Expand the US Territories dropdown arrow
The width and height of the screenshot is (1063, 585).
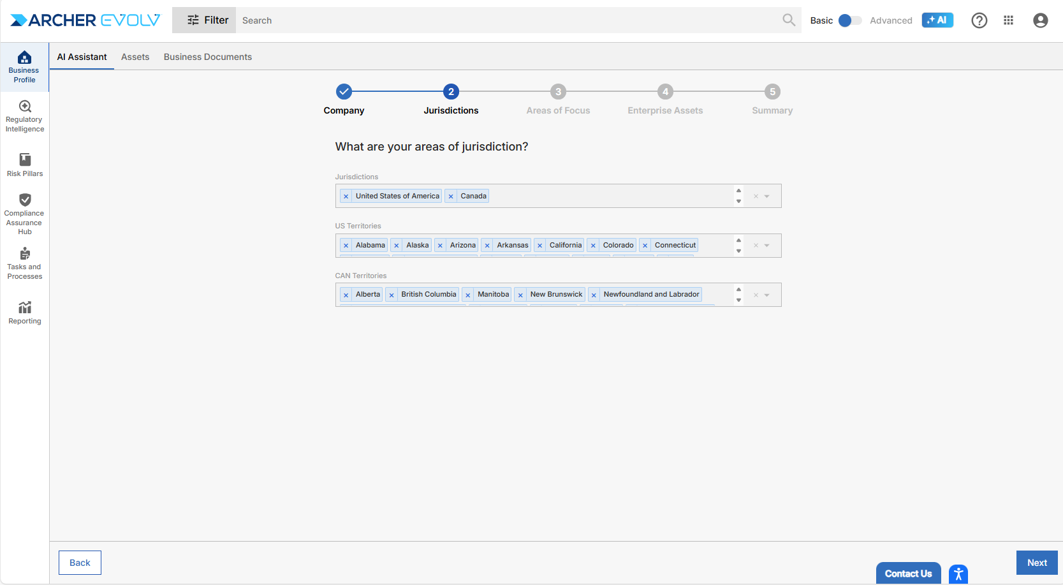[x=767, y=246]
